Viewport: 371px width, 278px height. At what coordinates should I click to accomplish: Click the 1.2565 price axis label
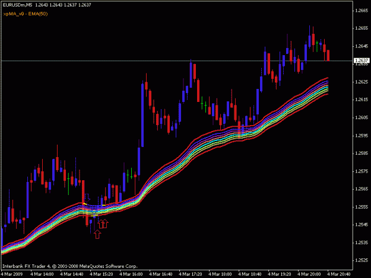(x=362, y=188)
